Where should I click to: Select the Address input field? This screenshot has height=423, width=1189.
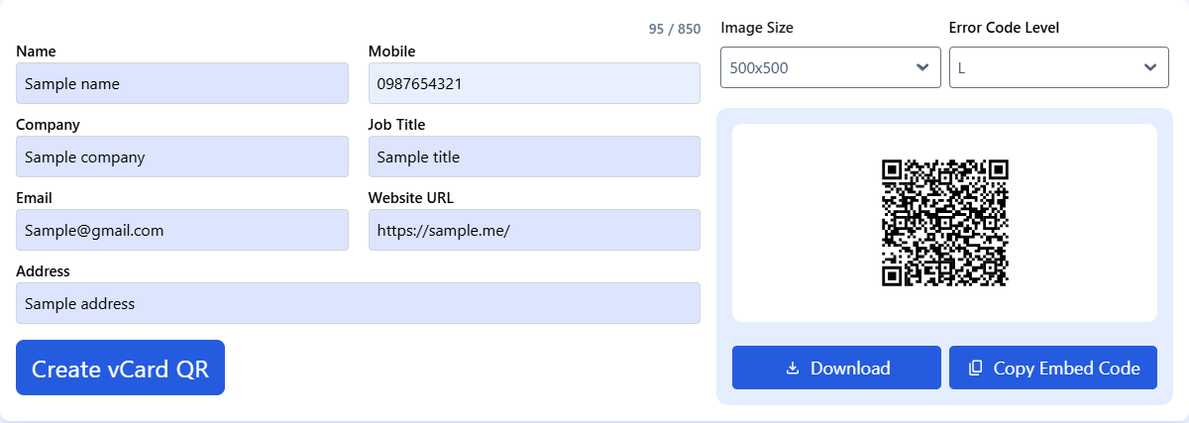[x=358, y=303]
